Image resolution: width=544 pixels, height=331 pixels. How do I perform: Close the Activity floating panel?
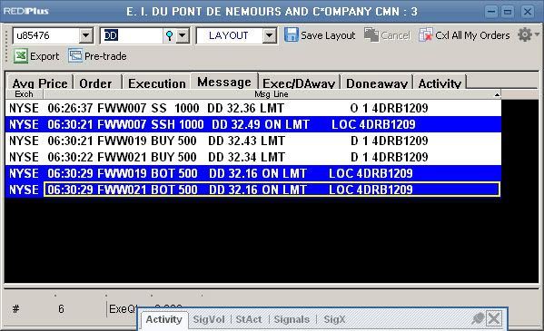point(494,318)
